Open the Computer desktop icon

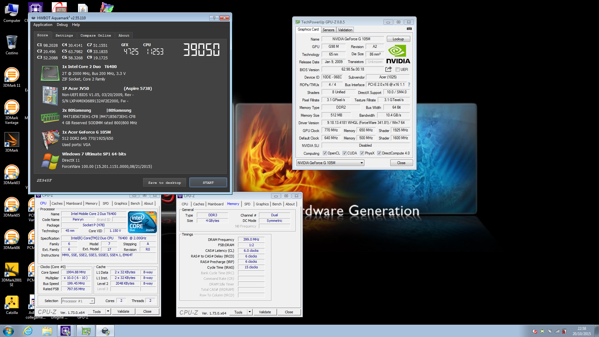coord(12,13)
